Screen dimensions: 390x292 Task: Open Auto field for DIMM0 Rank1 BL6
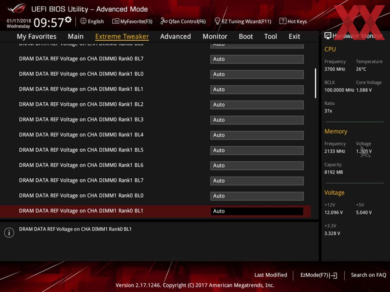point(257,165)
